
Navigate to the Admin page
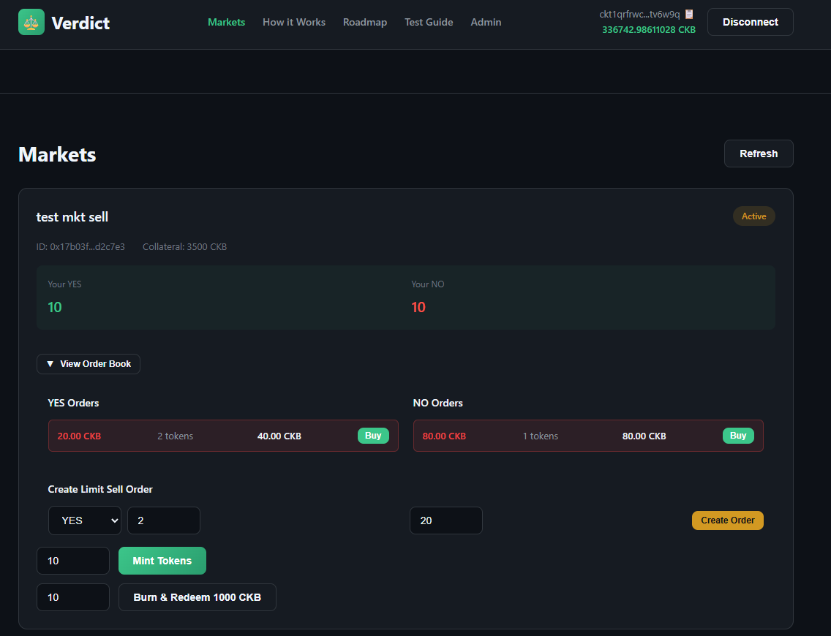tap(486, 22)
